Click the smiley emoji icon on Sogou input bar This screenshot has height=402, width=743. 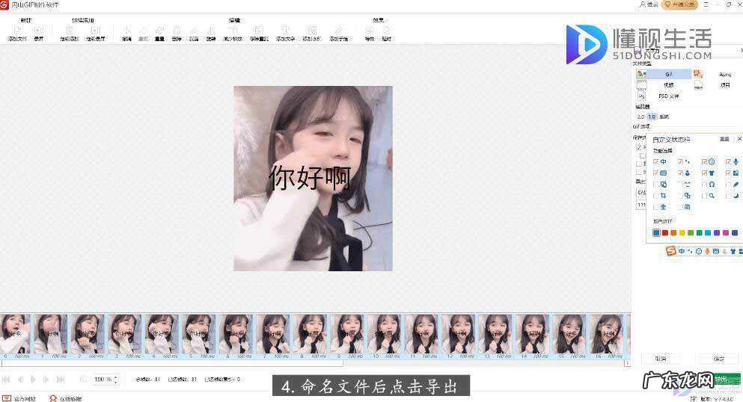[698, 252]
